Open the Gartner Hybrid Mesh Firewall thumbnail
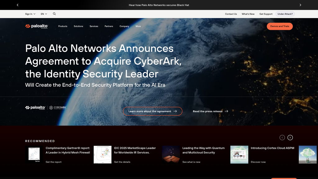This screenshot has width=318, height=179. (34, 154)
